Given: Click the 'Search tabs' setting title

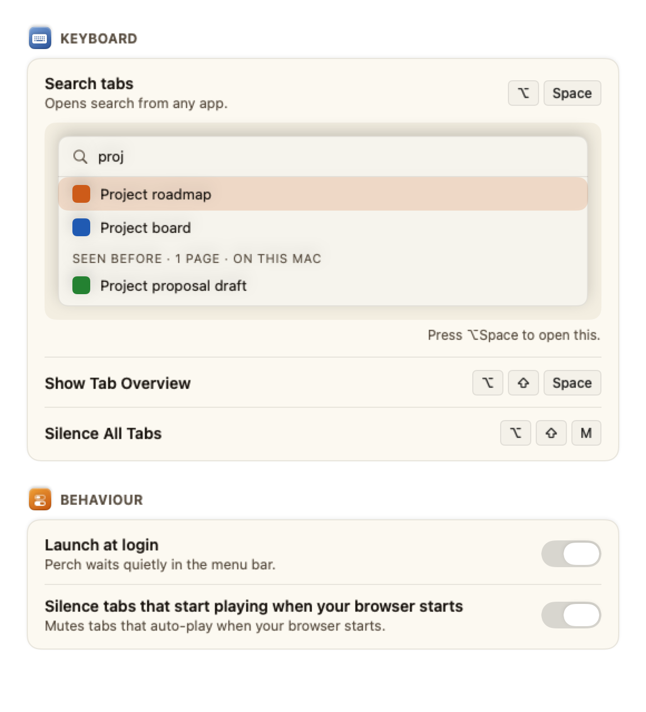Looking at the screenshot, I should tap(89, 84).
